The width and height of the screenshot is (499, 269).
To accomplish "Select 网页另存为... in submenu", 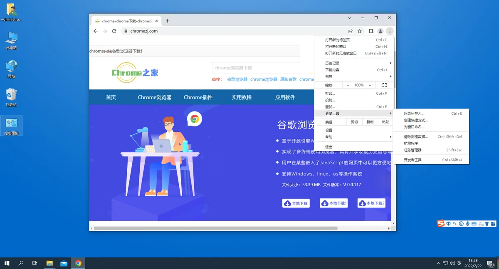I will click(x=431, y=114).
